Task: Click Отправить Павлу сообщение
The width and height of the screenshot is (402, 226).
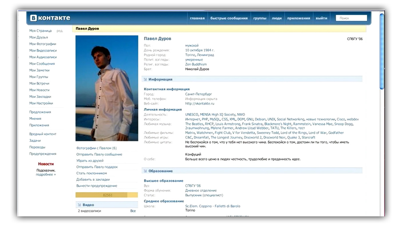Action: click(x=99, y=154)
